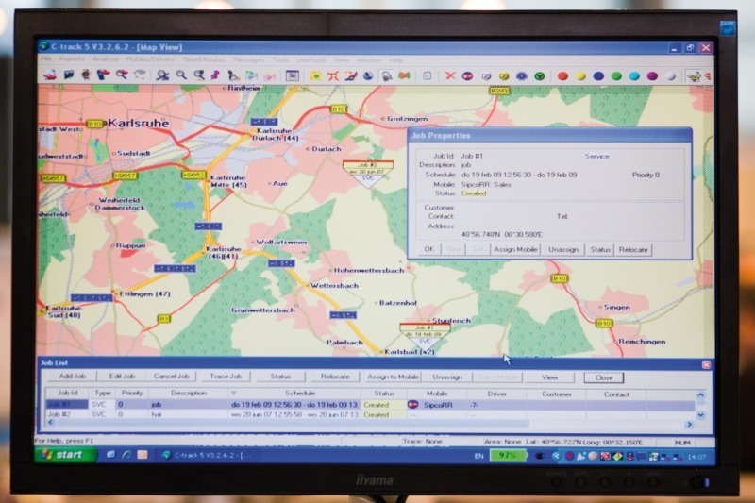Click Unassign in Job Properties dialog

click(562, 249)
